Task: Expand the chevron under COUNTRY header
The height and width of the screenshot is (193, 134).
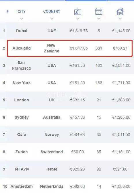Action: tap(52, 19)
